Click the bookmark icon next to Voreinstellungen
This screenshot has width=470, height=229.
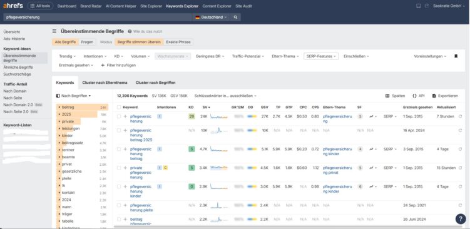(x=456, y=56)
